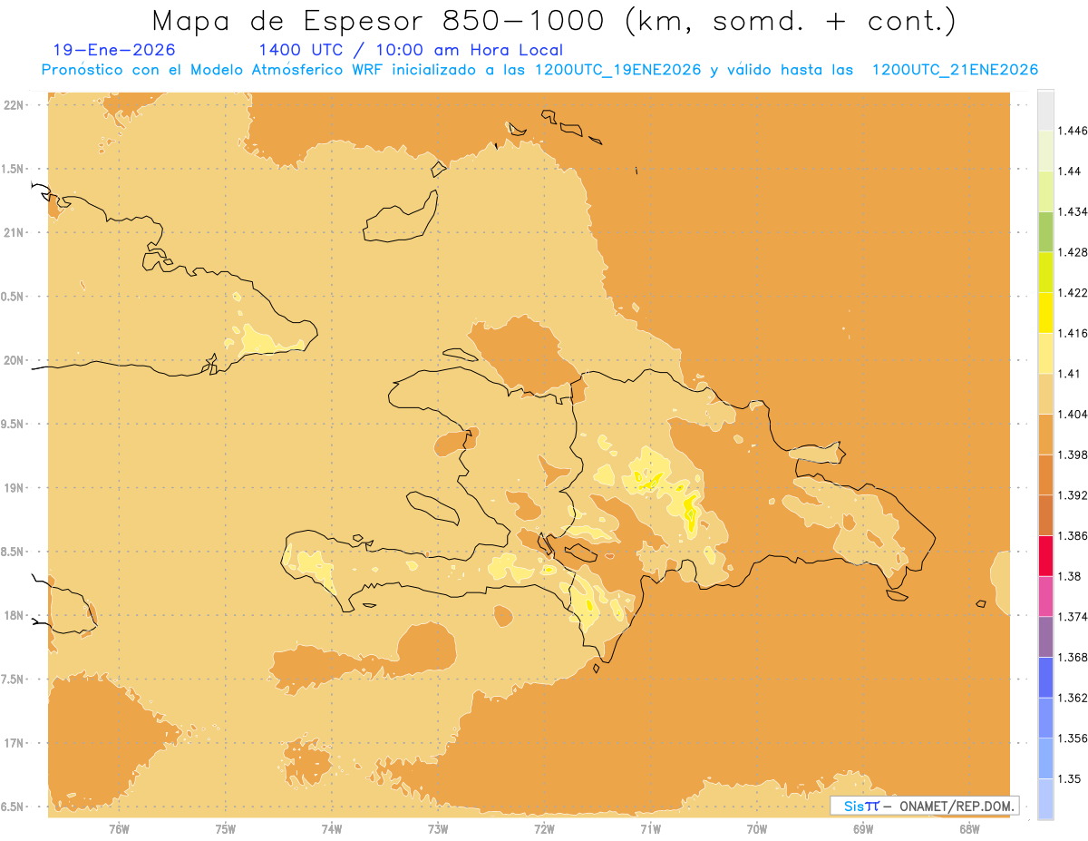Screen dimensions: 1088x841
Task: Click the legend value "1.398"
Action: (x=1073, y=455)
